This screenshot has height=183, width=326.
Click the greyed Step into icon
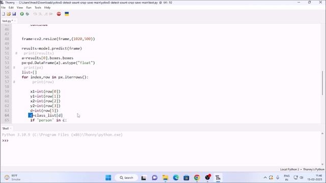point(40,14)
